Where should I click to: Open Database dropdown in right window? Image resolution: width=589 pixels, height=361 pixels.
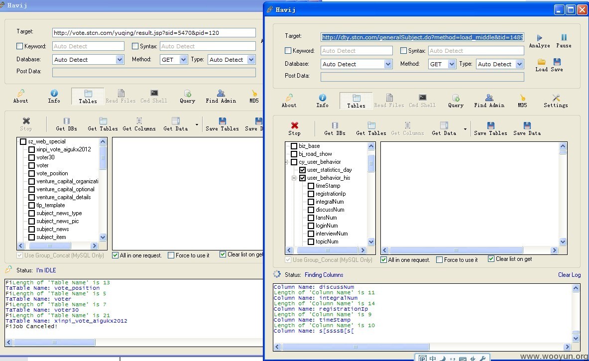388,64
